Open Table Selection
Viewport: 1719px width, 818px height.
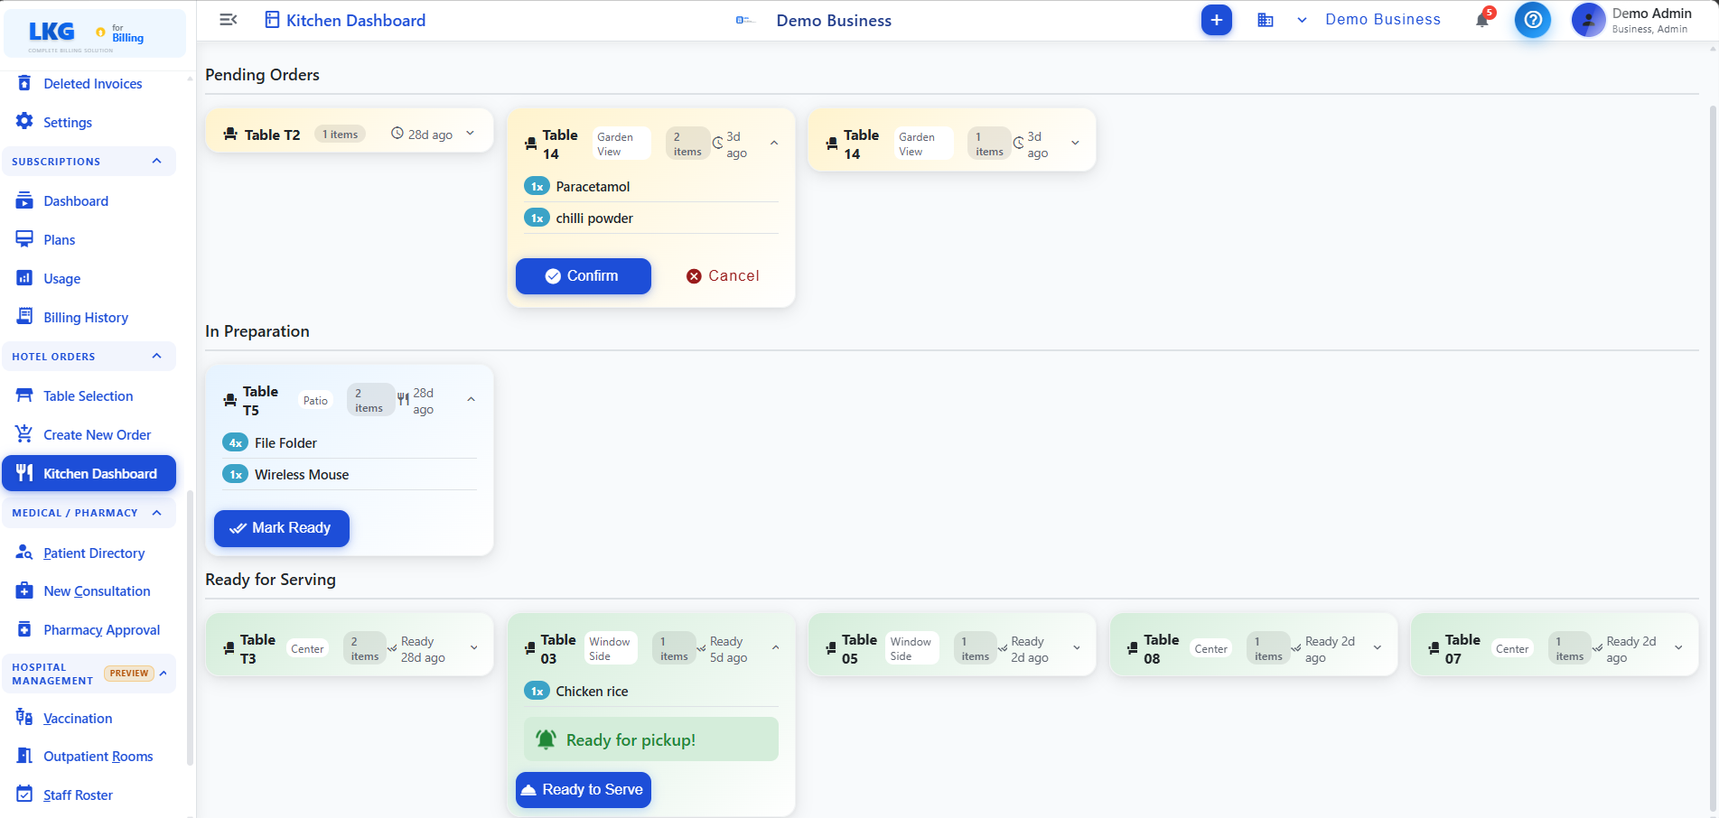coord(89,396)
